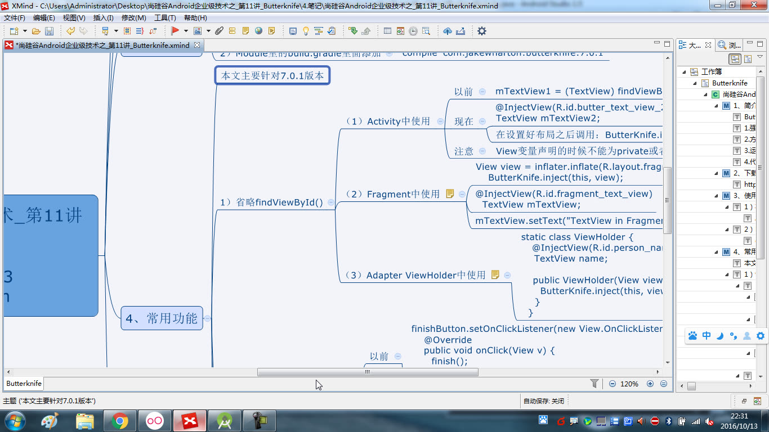Open the note icon on Adapter ViewHolder中使用 topic
769x432 pixels.
click(495, 274)
